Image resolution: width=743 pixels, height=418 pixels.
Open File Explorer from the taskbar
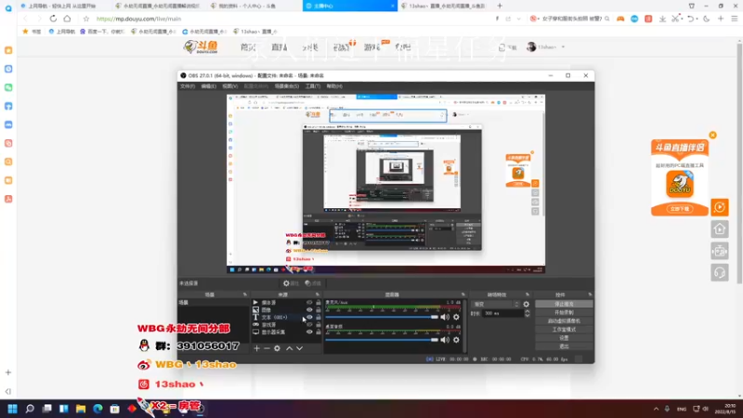click(x=81, y=409)
